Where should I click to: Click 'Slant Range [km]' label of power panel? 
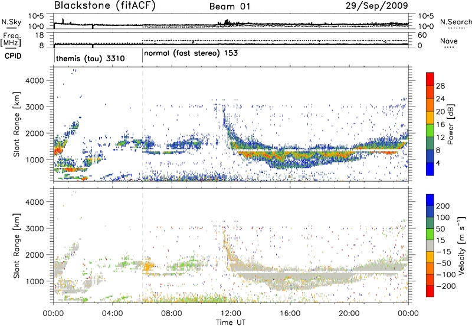pyautogui.click(x=17, y=124)
